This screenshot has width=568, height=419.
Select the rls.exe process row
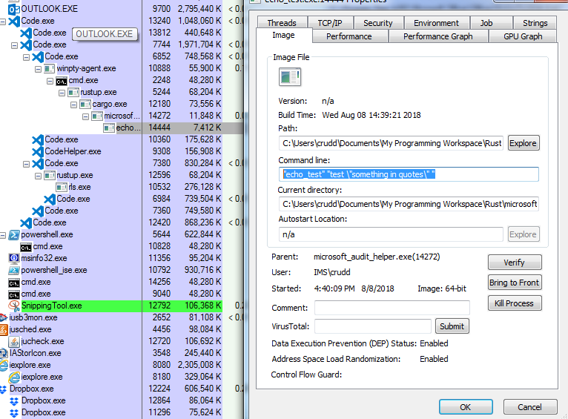click(x=122, y=187)
